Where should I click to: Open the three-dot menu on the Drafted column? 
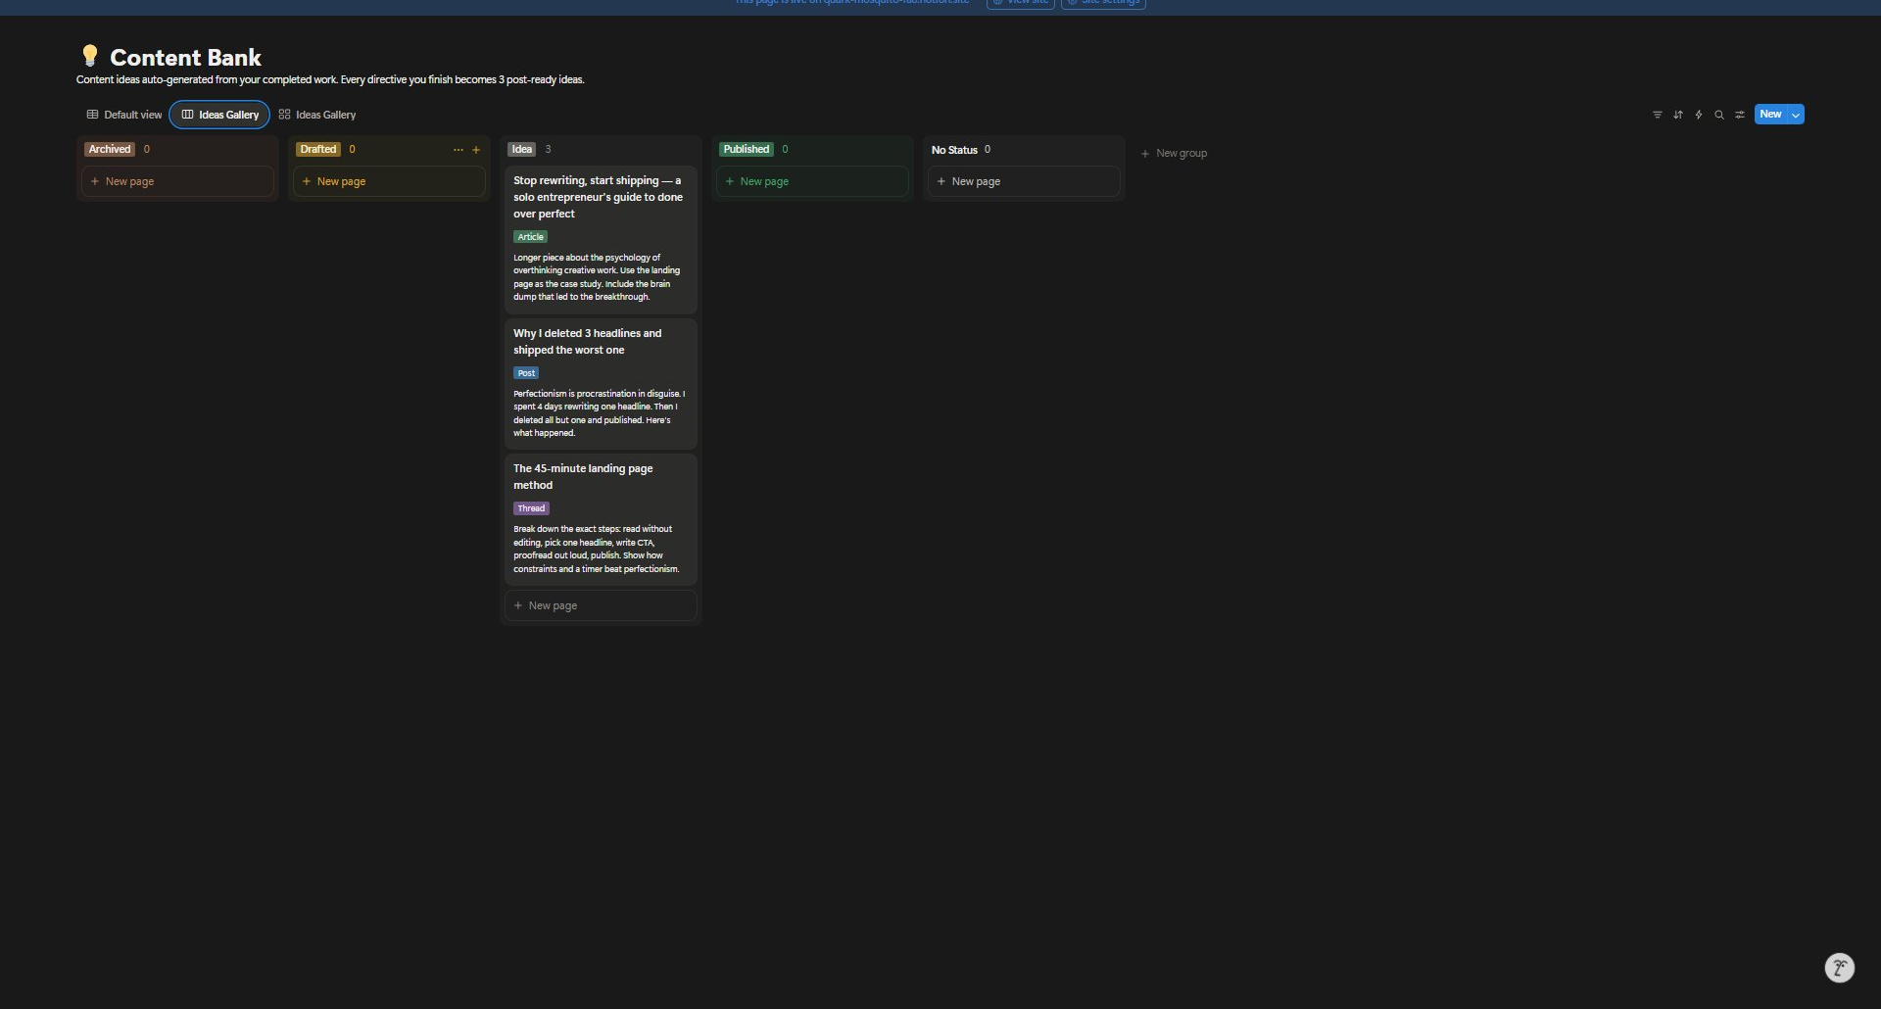pos(458,150)
